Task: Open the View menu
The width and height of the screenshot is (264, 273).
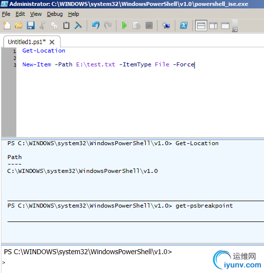Action: tap(36, 14)
